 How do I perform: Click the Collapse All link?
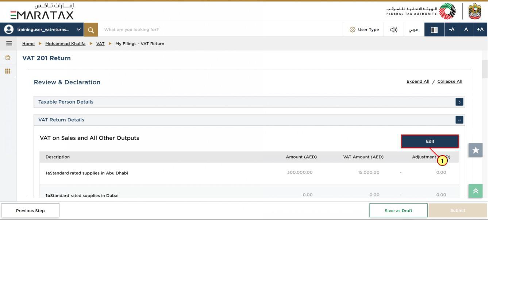pos(450,81)
